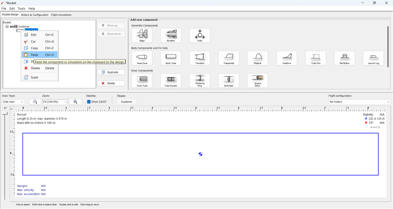The image size is (393, 209).
Task: Add a Trapezoidal fin set
Action: (x=228, y=58)
